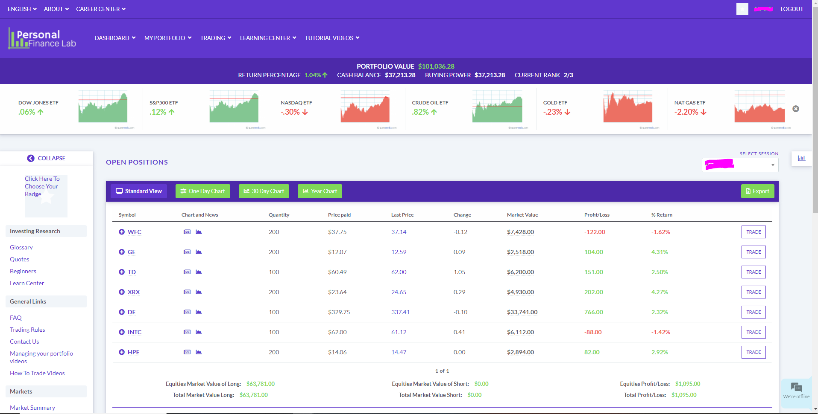Viewport: 818px width, 414px height.
Task: Open the Glossary link in the sidebar
Action: tap(21, 247)
